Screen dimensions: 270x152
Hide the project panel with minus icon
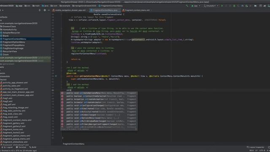click(49, 10)
